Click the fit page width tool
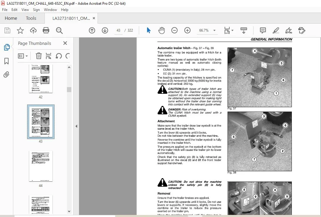The width and height of the screenshot is (321, 217). [227, 30]
